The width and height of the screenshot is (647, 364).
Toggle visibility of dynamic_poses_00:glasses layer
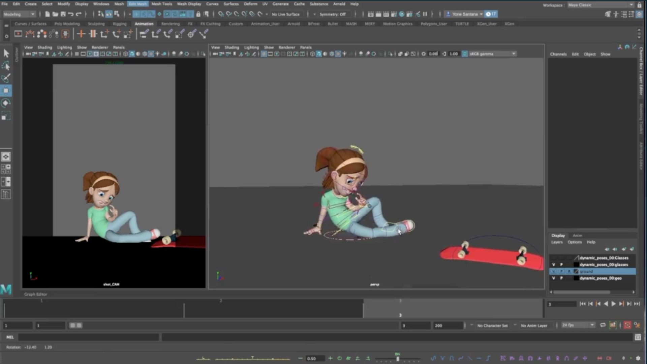point(554,265)
